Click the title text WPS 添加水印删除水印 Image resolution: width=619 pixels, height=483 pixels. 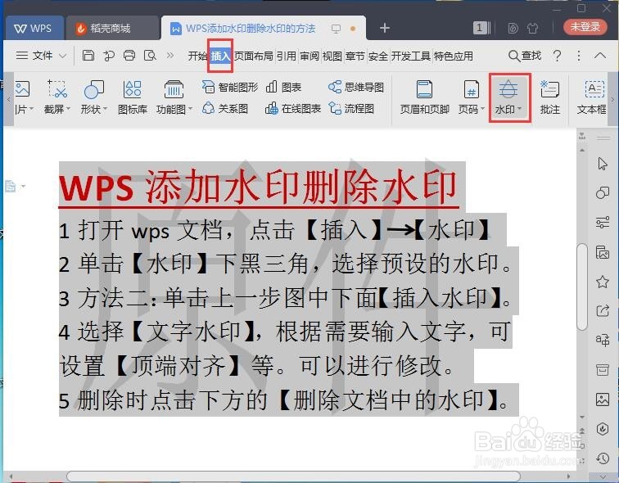click(258, 187)
